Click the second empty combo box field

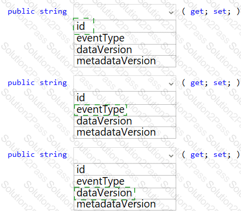125,83
